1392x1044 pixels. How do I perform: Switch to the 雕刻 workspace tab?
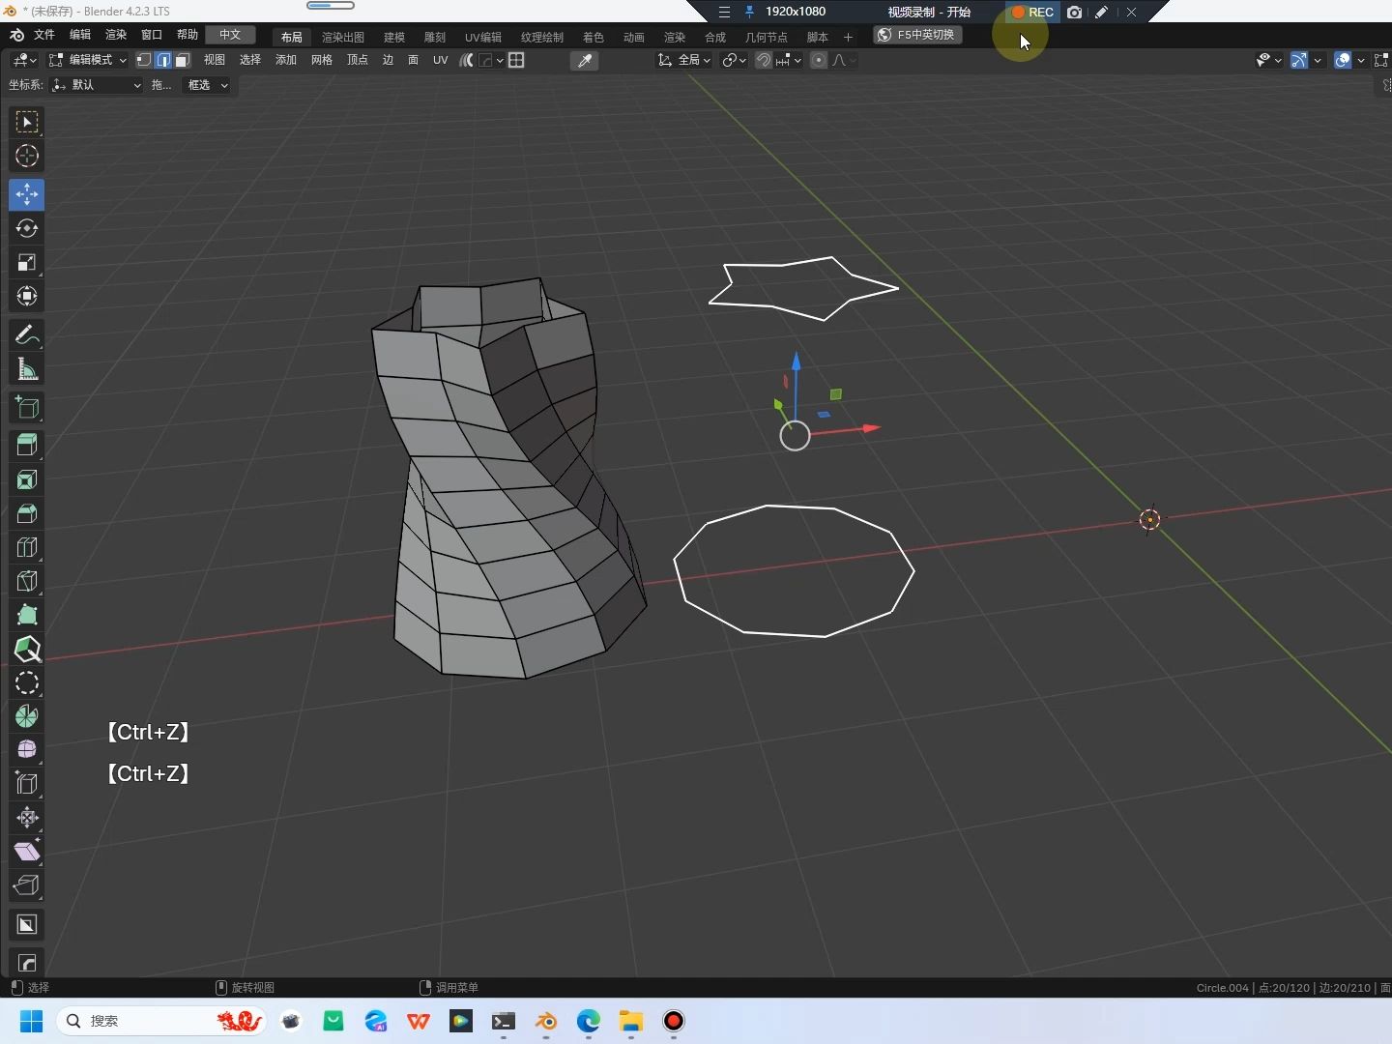(434, 37)
